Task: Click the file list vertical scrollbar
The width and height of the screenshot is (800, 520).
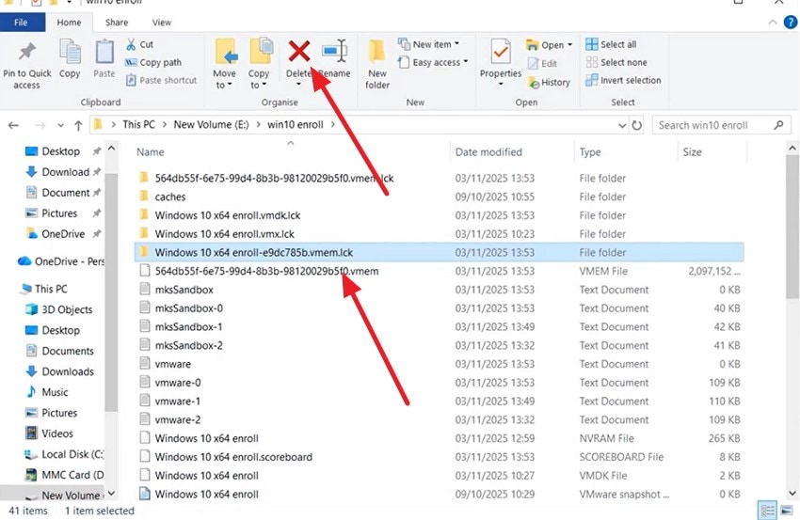Action: (792, 227)
